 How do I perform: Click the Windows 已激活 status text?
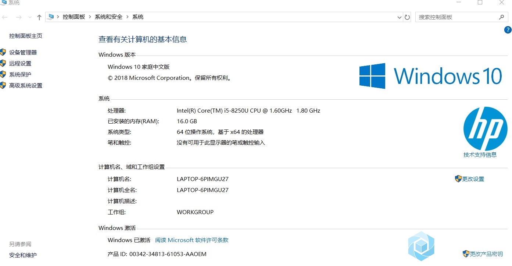click(x=129, y=240)
